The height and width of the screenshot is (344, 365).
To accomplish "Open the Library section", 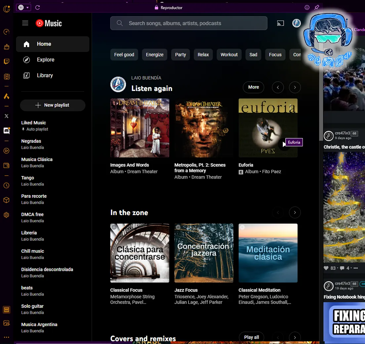I will pos(53,75).
